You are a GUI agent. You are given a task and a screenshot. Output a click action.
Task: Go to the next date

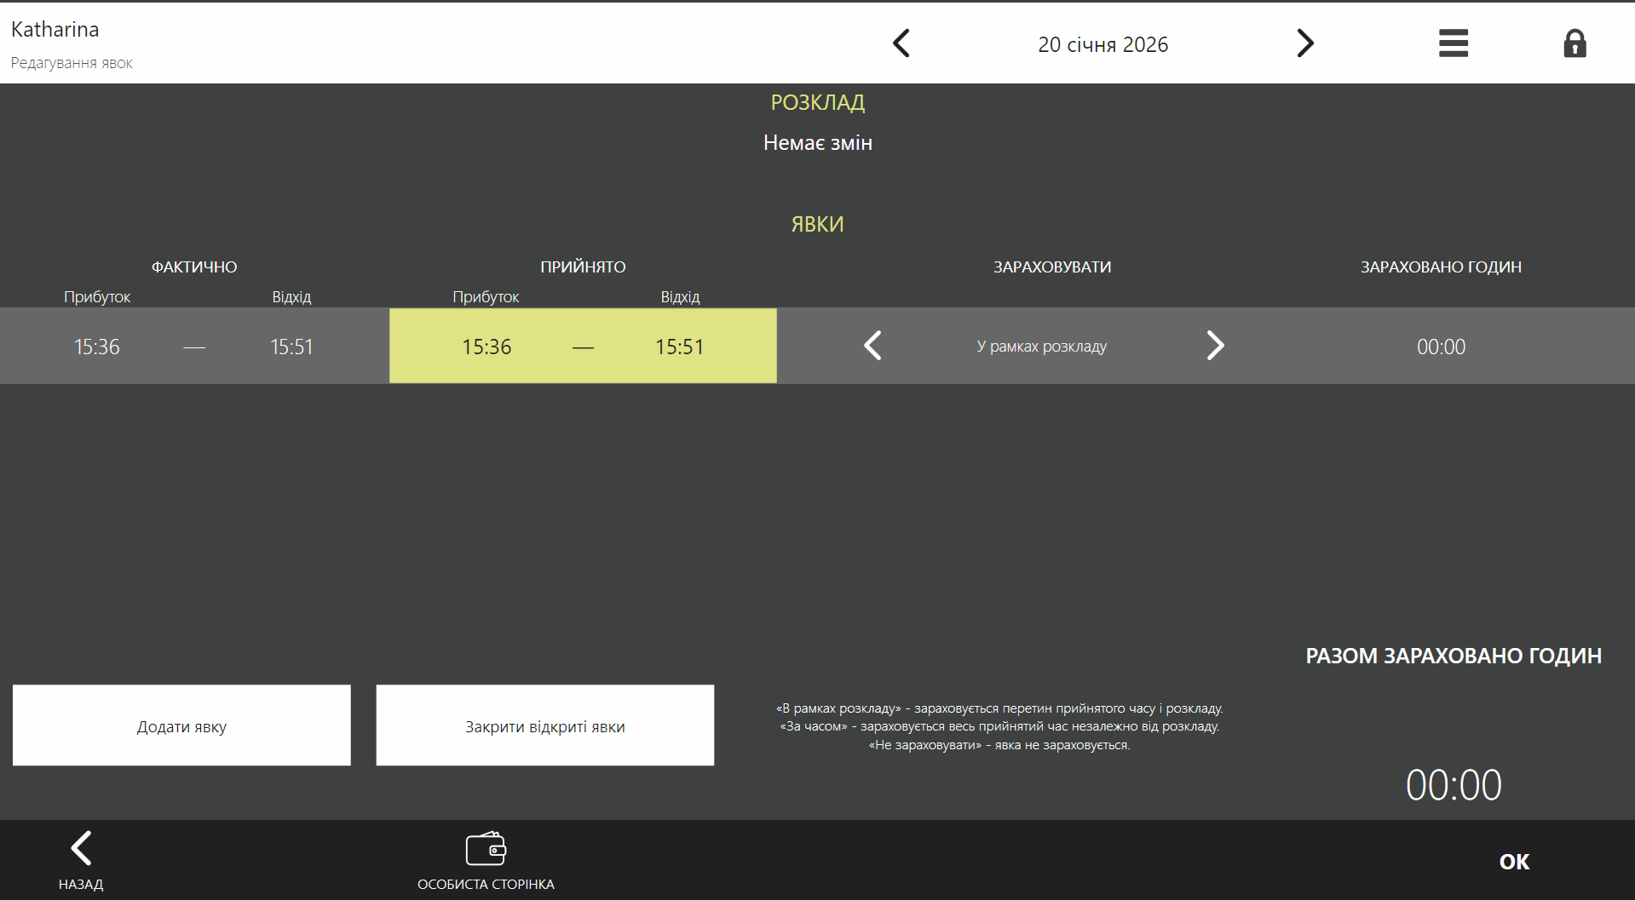coord(1304,43)
